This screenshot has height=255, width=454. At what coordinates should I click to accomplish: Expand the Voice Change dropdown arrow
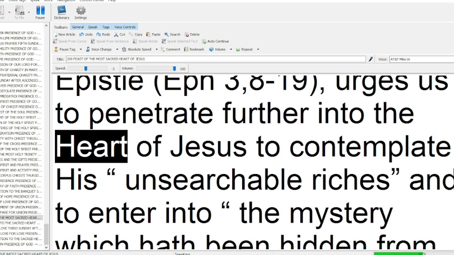pos(117,50)
